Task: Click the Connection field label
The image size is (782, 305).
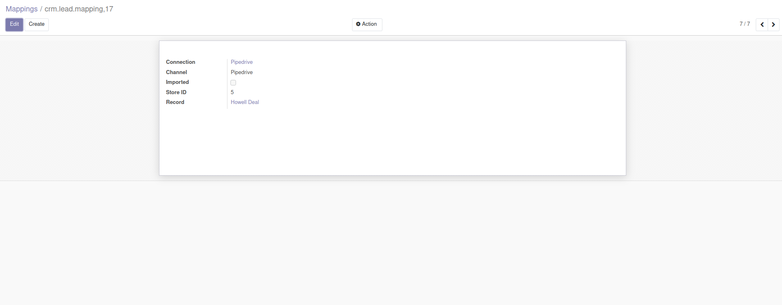Action: click(x=180, y=62)
